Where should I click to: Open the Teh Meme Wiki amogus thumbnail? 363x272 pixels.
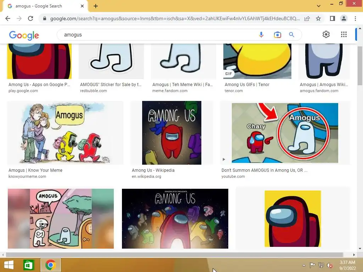tap(183, 61)
